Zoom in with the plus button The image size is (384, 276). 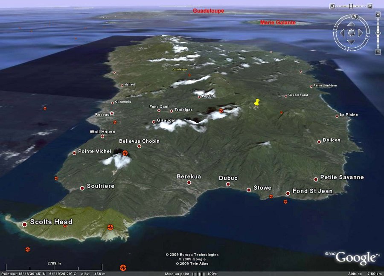coord(378,14)
